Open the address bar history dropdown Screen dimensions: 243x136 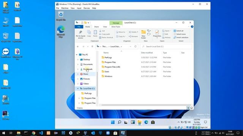click(131, 46)
